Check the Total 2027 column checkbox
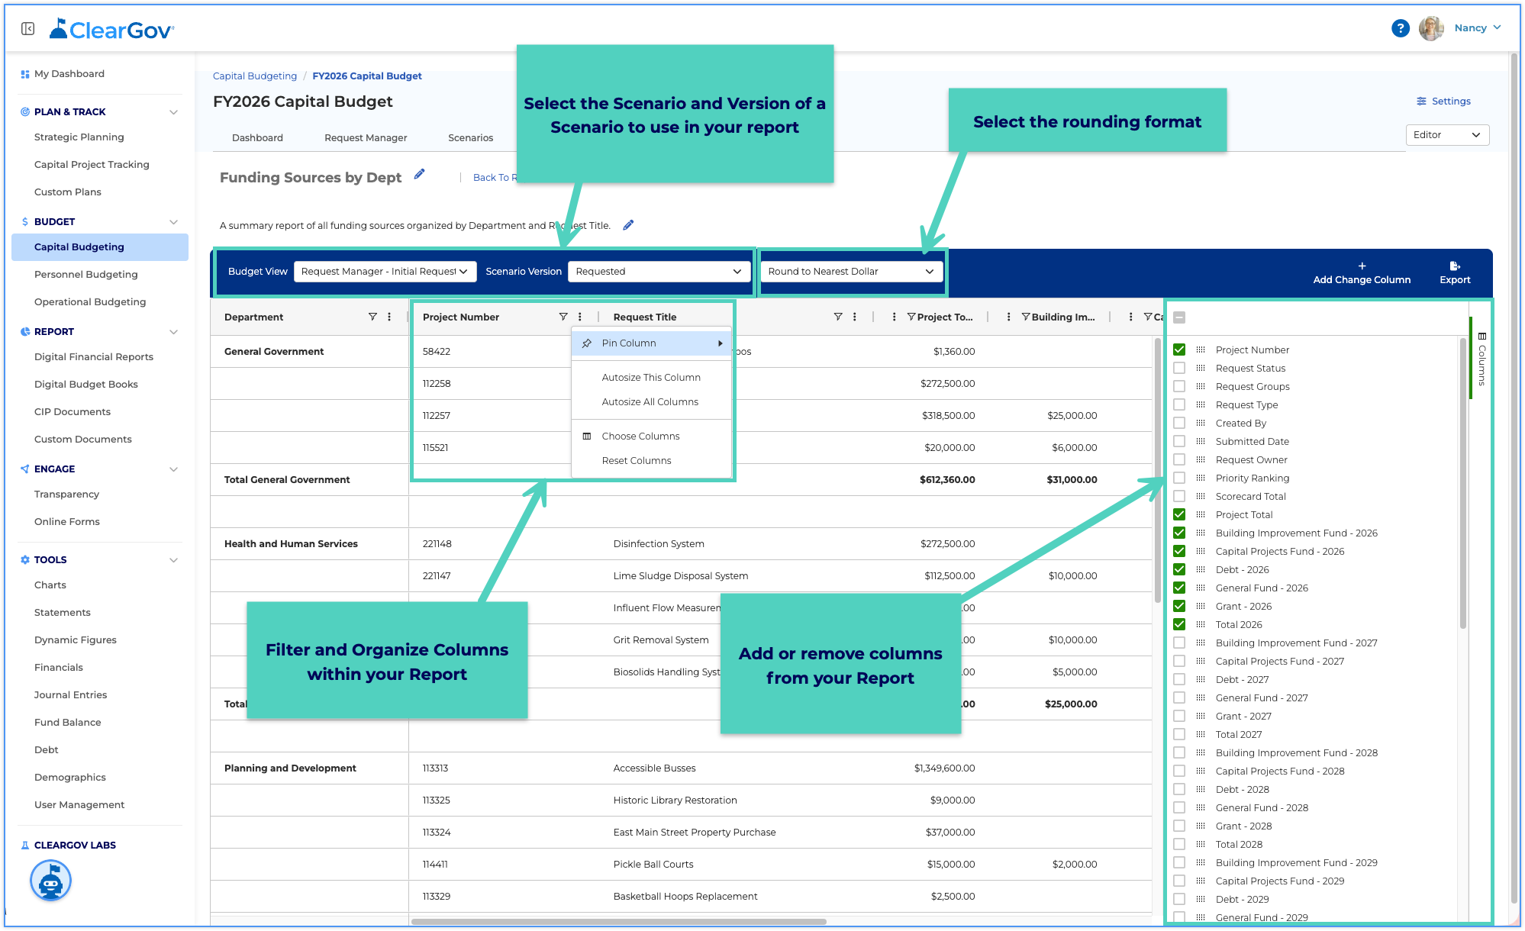The width and height of the screenshot is (1525, 931). point(1179,734)
